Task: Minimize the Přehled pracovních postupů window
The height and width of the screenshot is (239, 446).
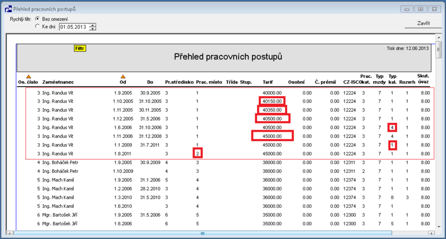Action: (x=407, y=9)
